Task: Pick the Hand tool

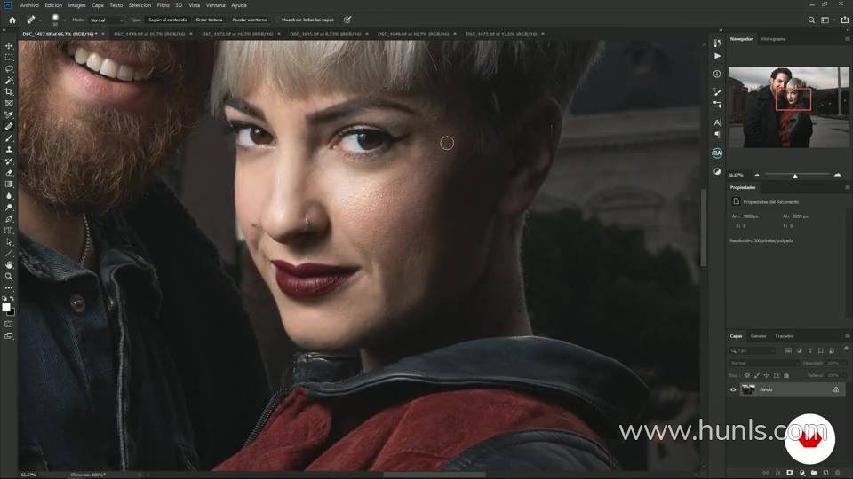Action: pyautogui.click(x=9, y=264)
